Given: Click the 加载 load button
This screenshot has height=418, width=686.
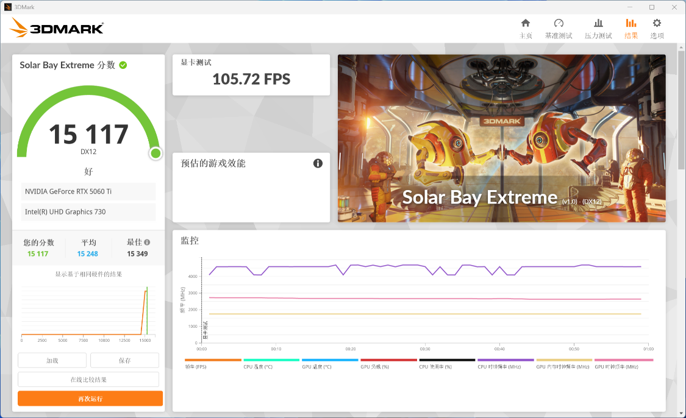Looking at the screenshot, I should [52, 360].
